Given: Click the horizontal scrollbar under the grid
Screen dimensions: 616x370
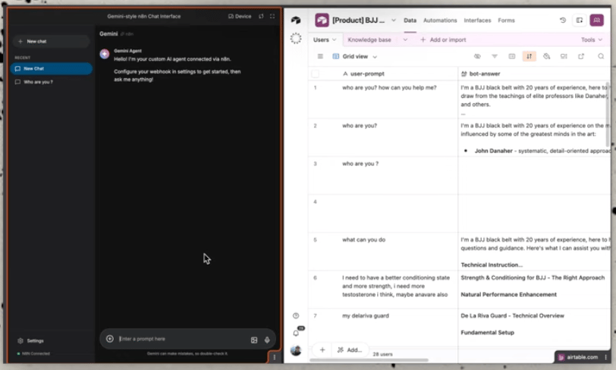Looking at the screenshot, I should pos(369,360).
